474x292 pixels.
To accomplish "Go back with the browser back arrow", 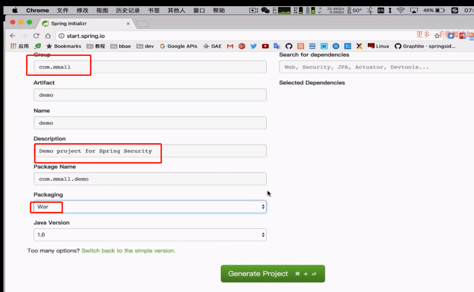I will (x=12, y=36).
